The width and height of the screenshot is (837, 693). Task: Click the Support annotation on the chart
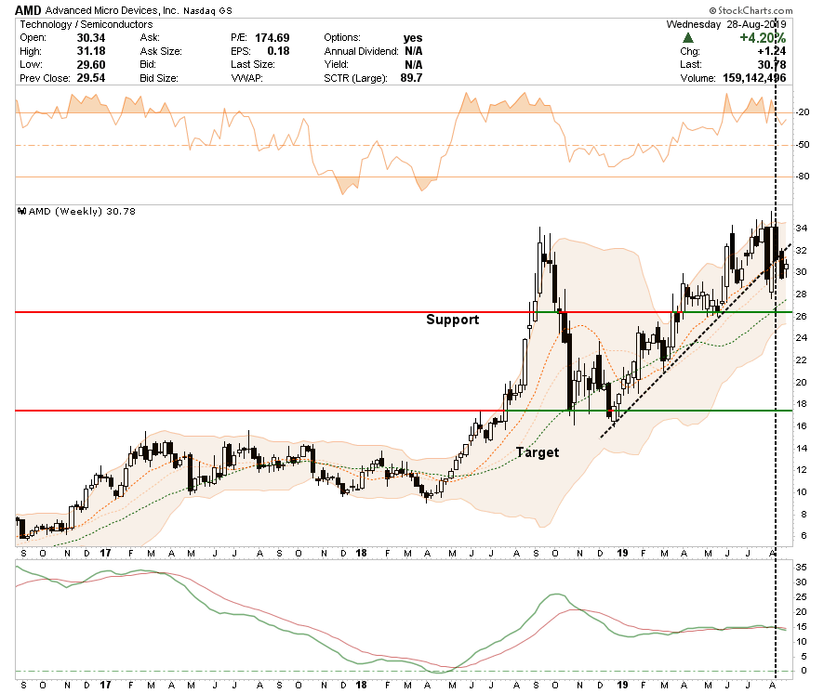click(453, 320)
